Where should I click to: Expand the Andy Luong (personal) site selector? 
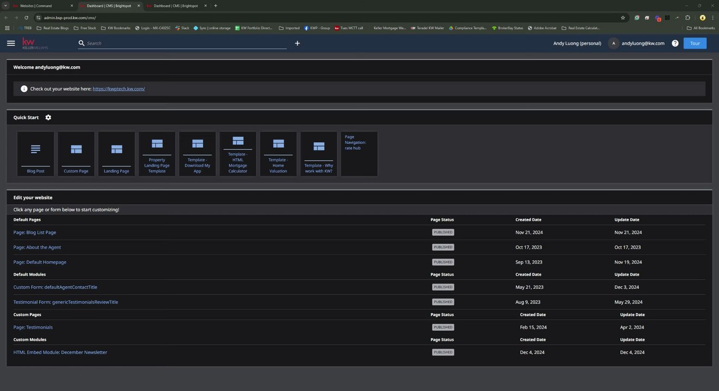coord(577,43)
